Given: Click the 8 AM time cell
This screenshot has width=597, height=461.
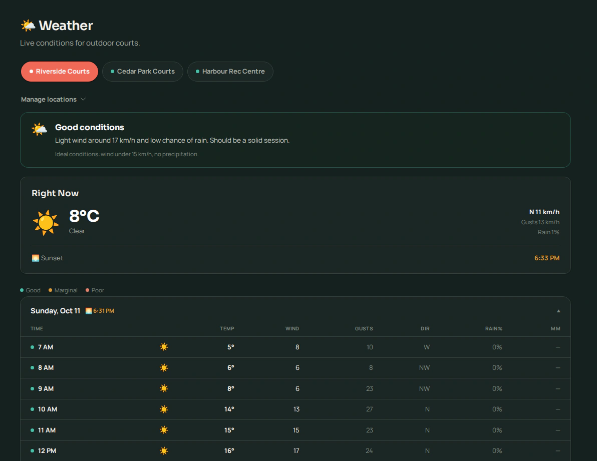Looking at the screenshot, I should (x=46, y=368).
